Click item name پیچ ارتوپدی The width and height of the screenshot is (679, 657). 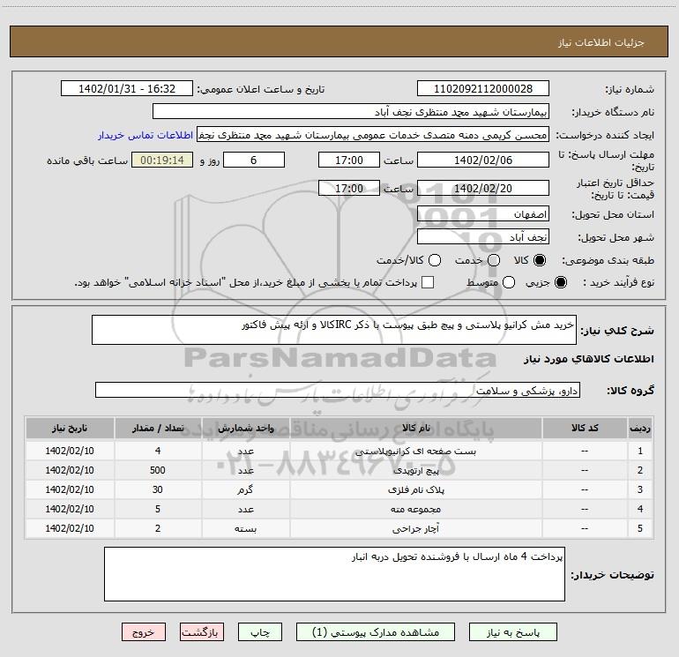415,470
